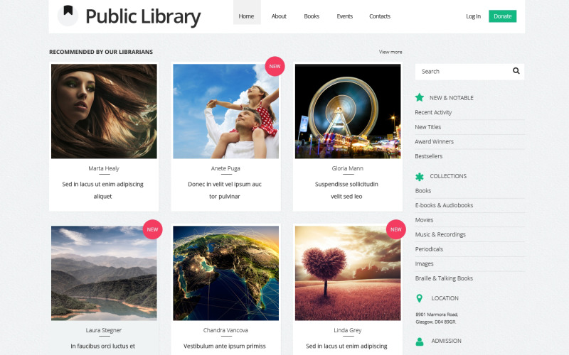Open the View more link
The image size is (569, 355).
pos(390,52)
